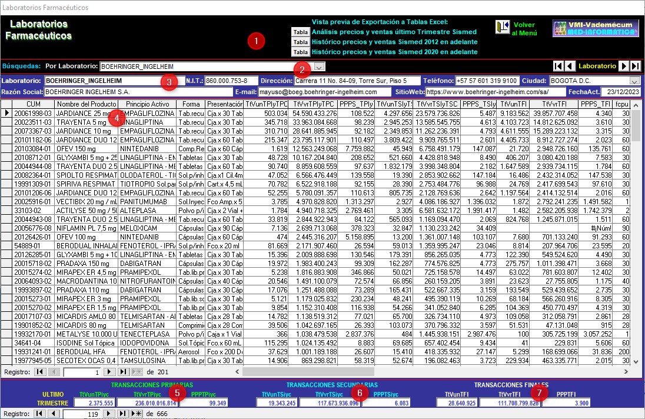Viewport: 645px width, 419px height.
Task: Click the horizontal scrollbar's right arrow
Action: [x=626, y=372]
